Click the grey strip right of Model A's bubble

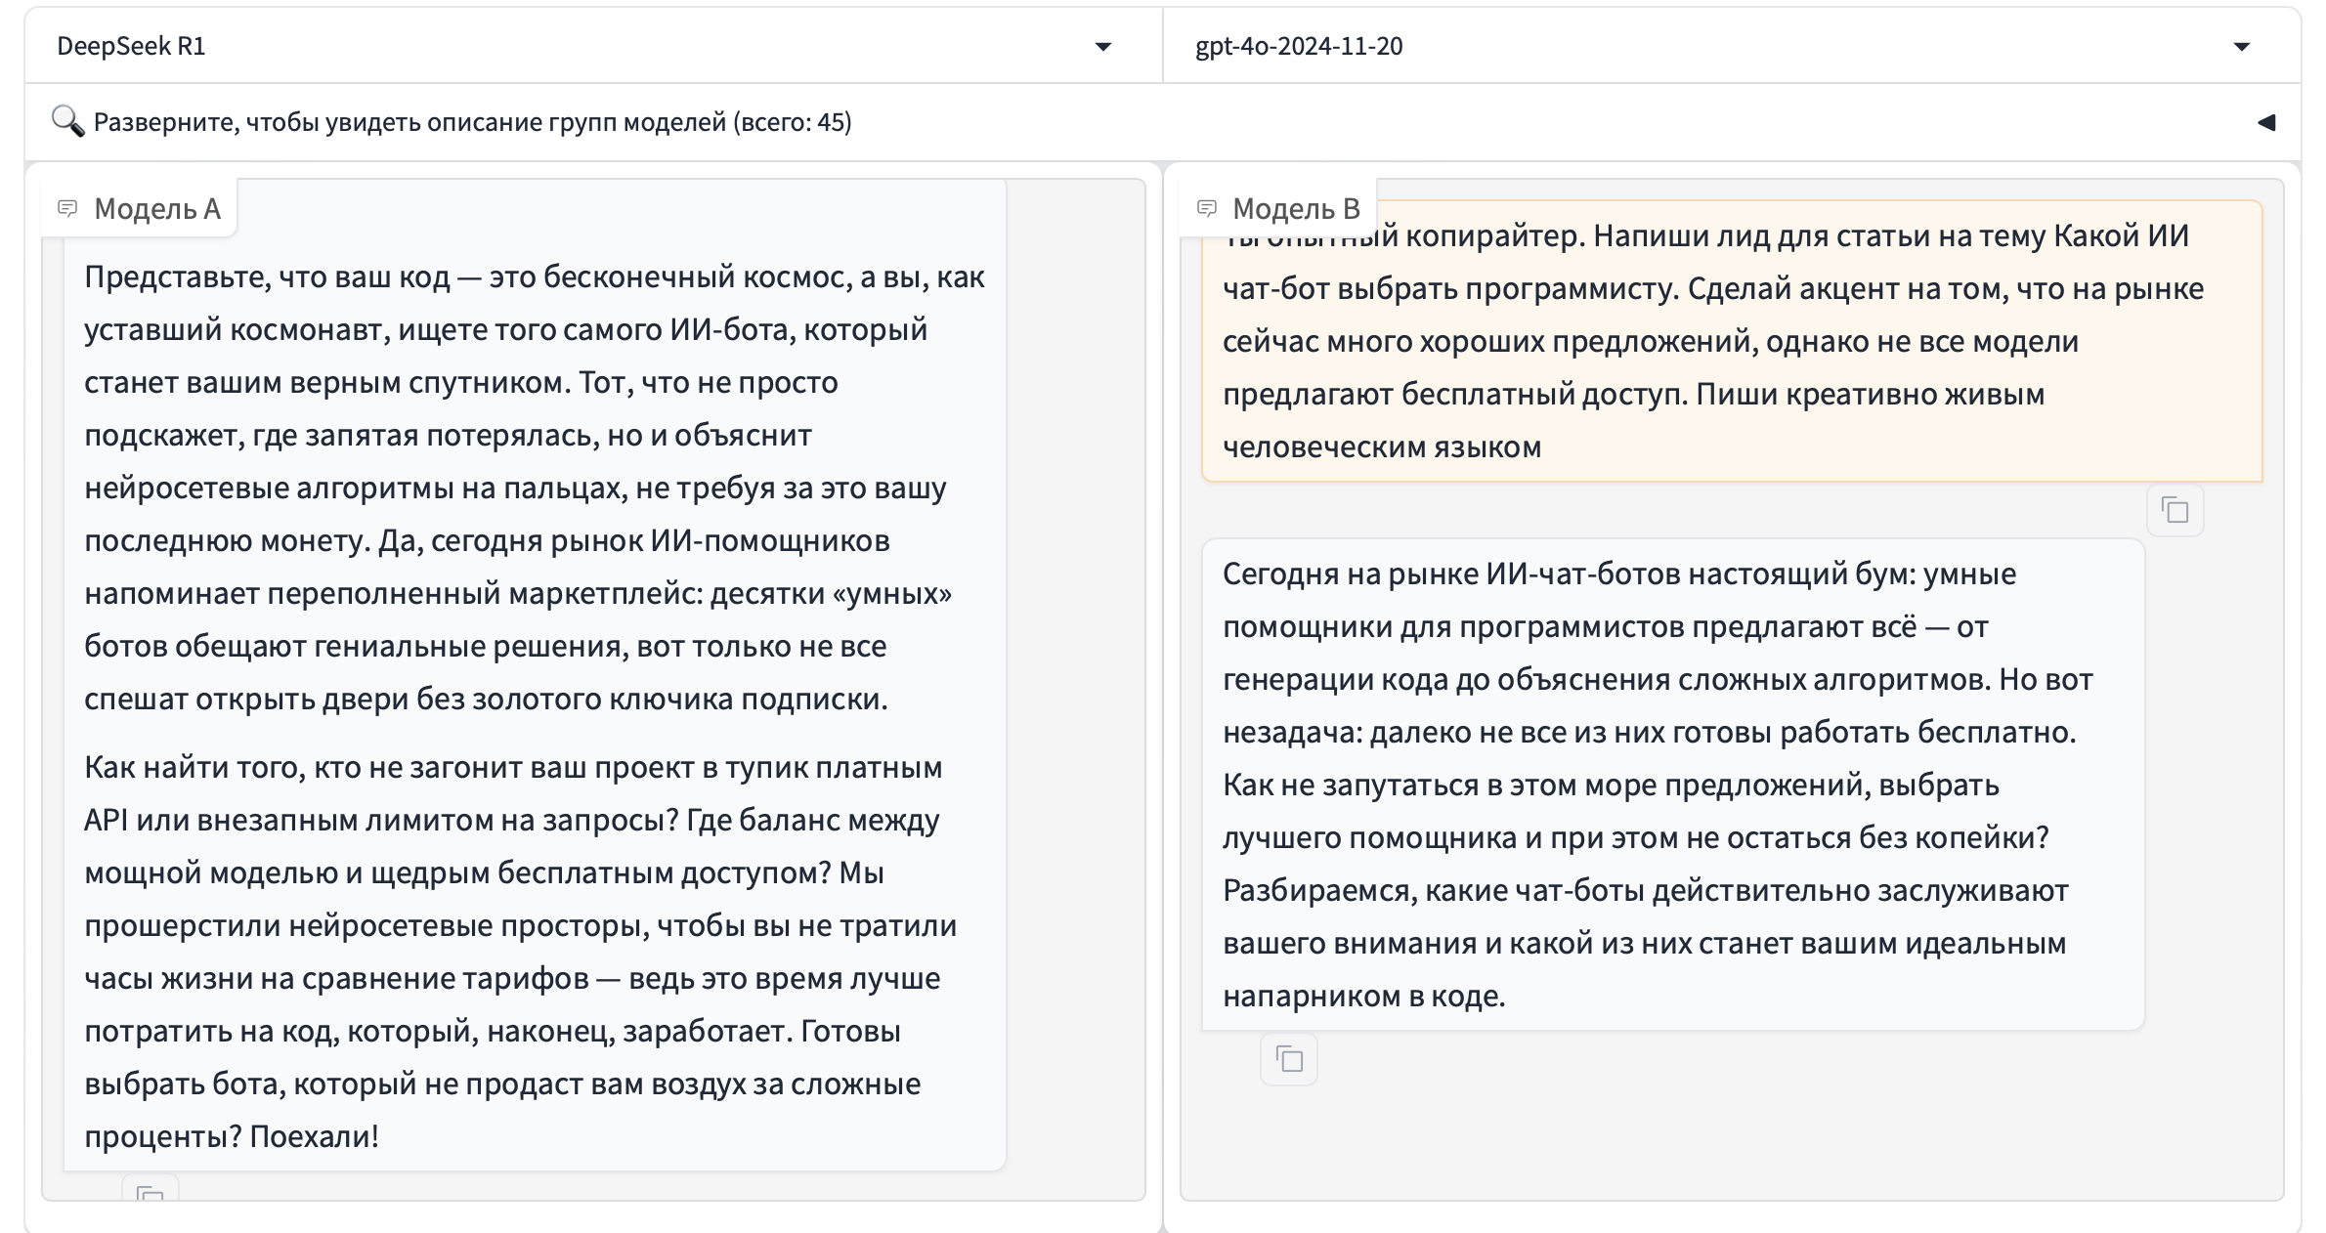pos(1075,684)
